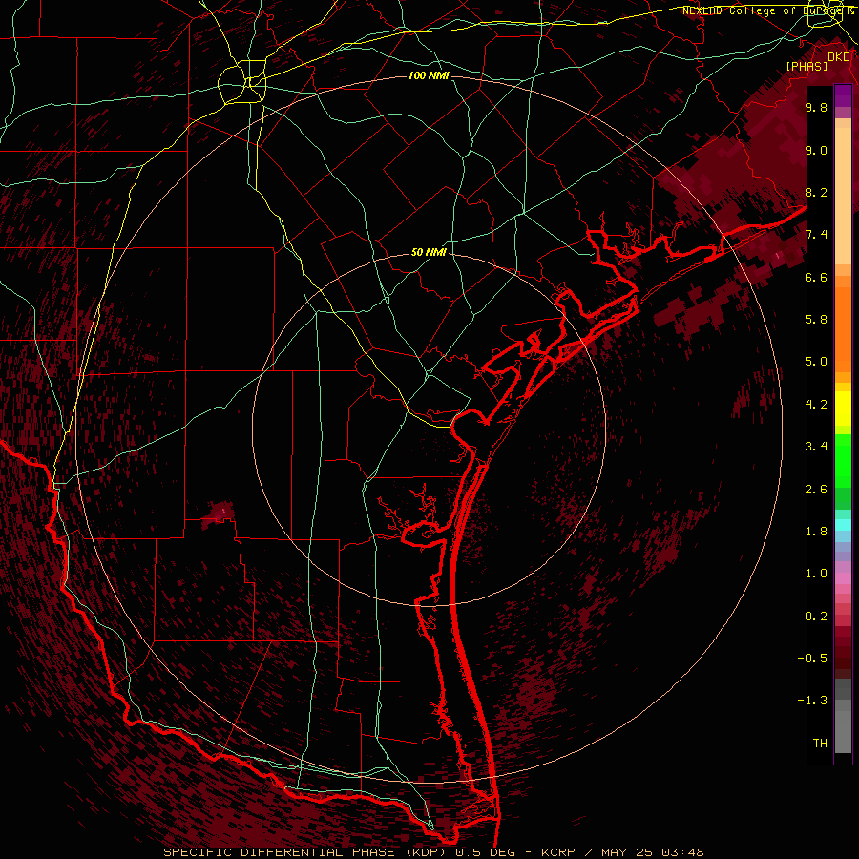Click the 9.0 value on color scale
This screenshot has width=859, height=859.
816,150
